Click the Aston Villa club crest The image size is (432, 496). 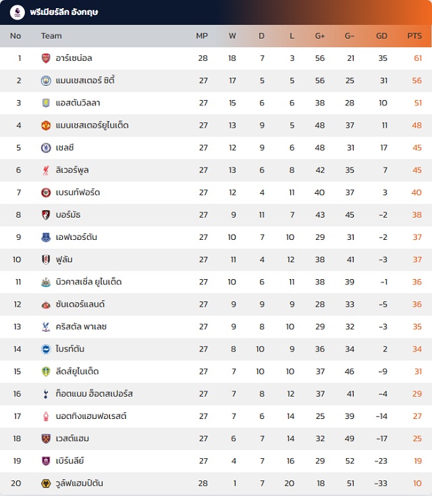tap(46, 103)
